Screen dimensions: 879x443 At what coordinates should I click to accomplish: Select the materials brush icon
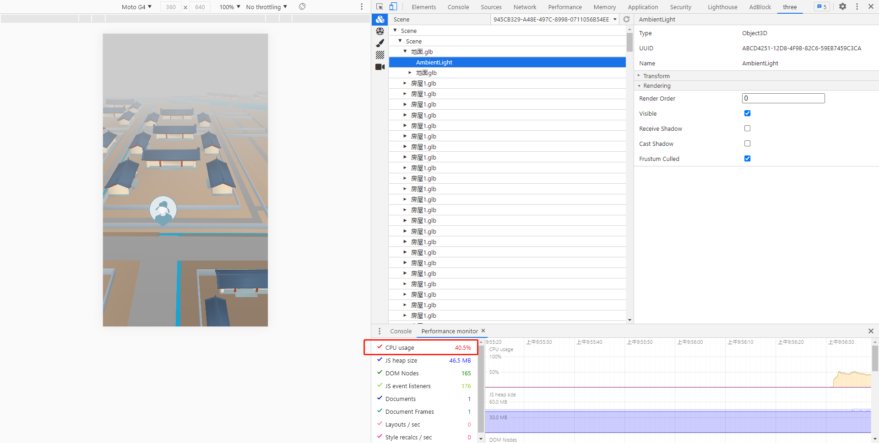[x=380, y=43]
